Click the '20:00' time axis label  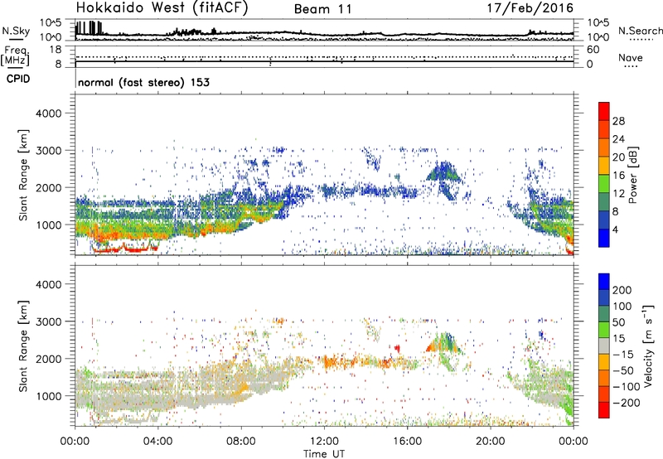click(491, 442)
